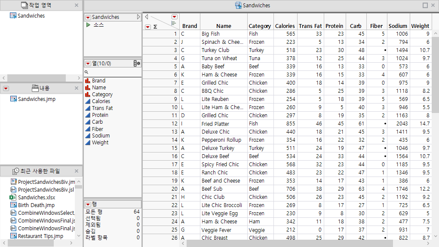Open the column list options icon
Screen dimensions: 439x247
tap(137, 64)
